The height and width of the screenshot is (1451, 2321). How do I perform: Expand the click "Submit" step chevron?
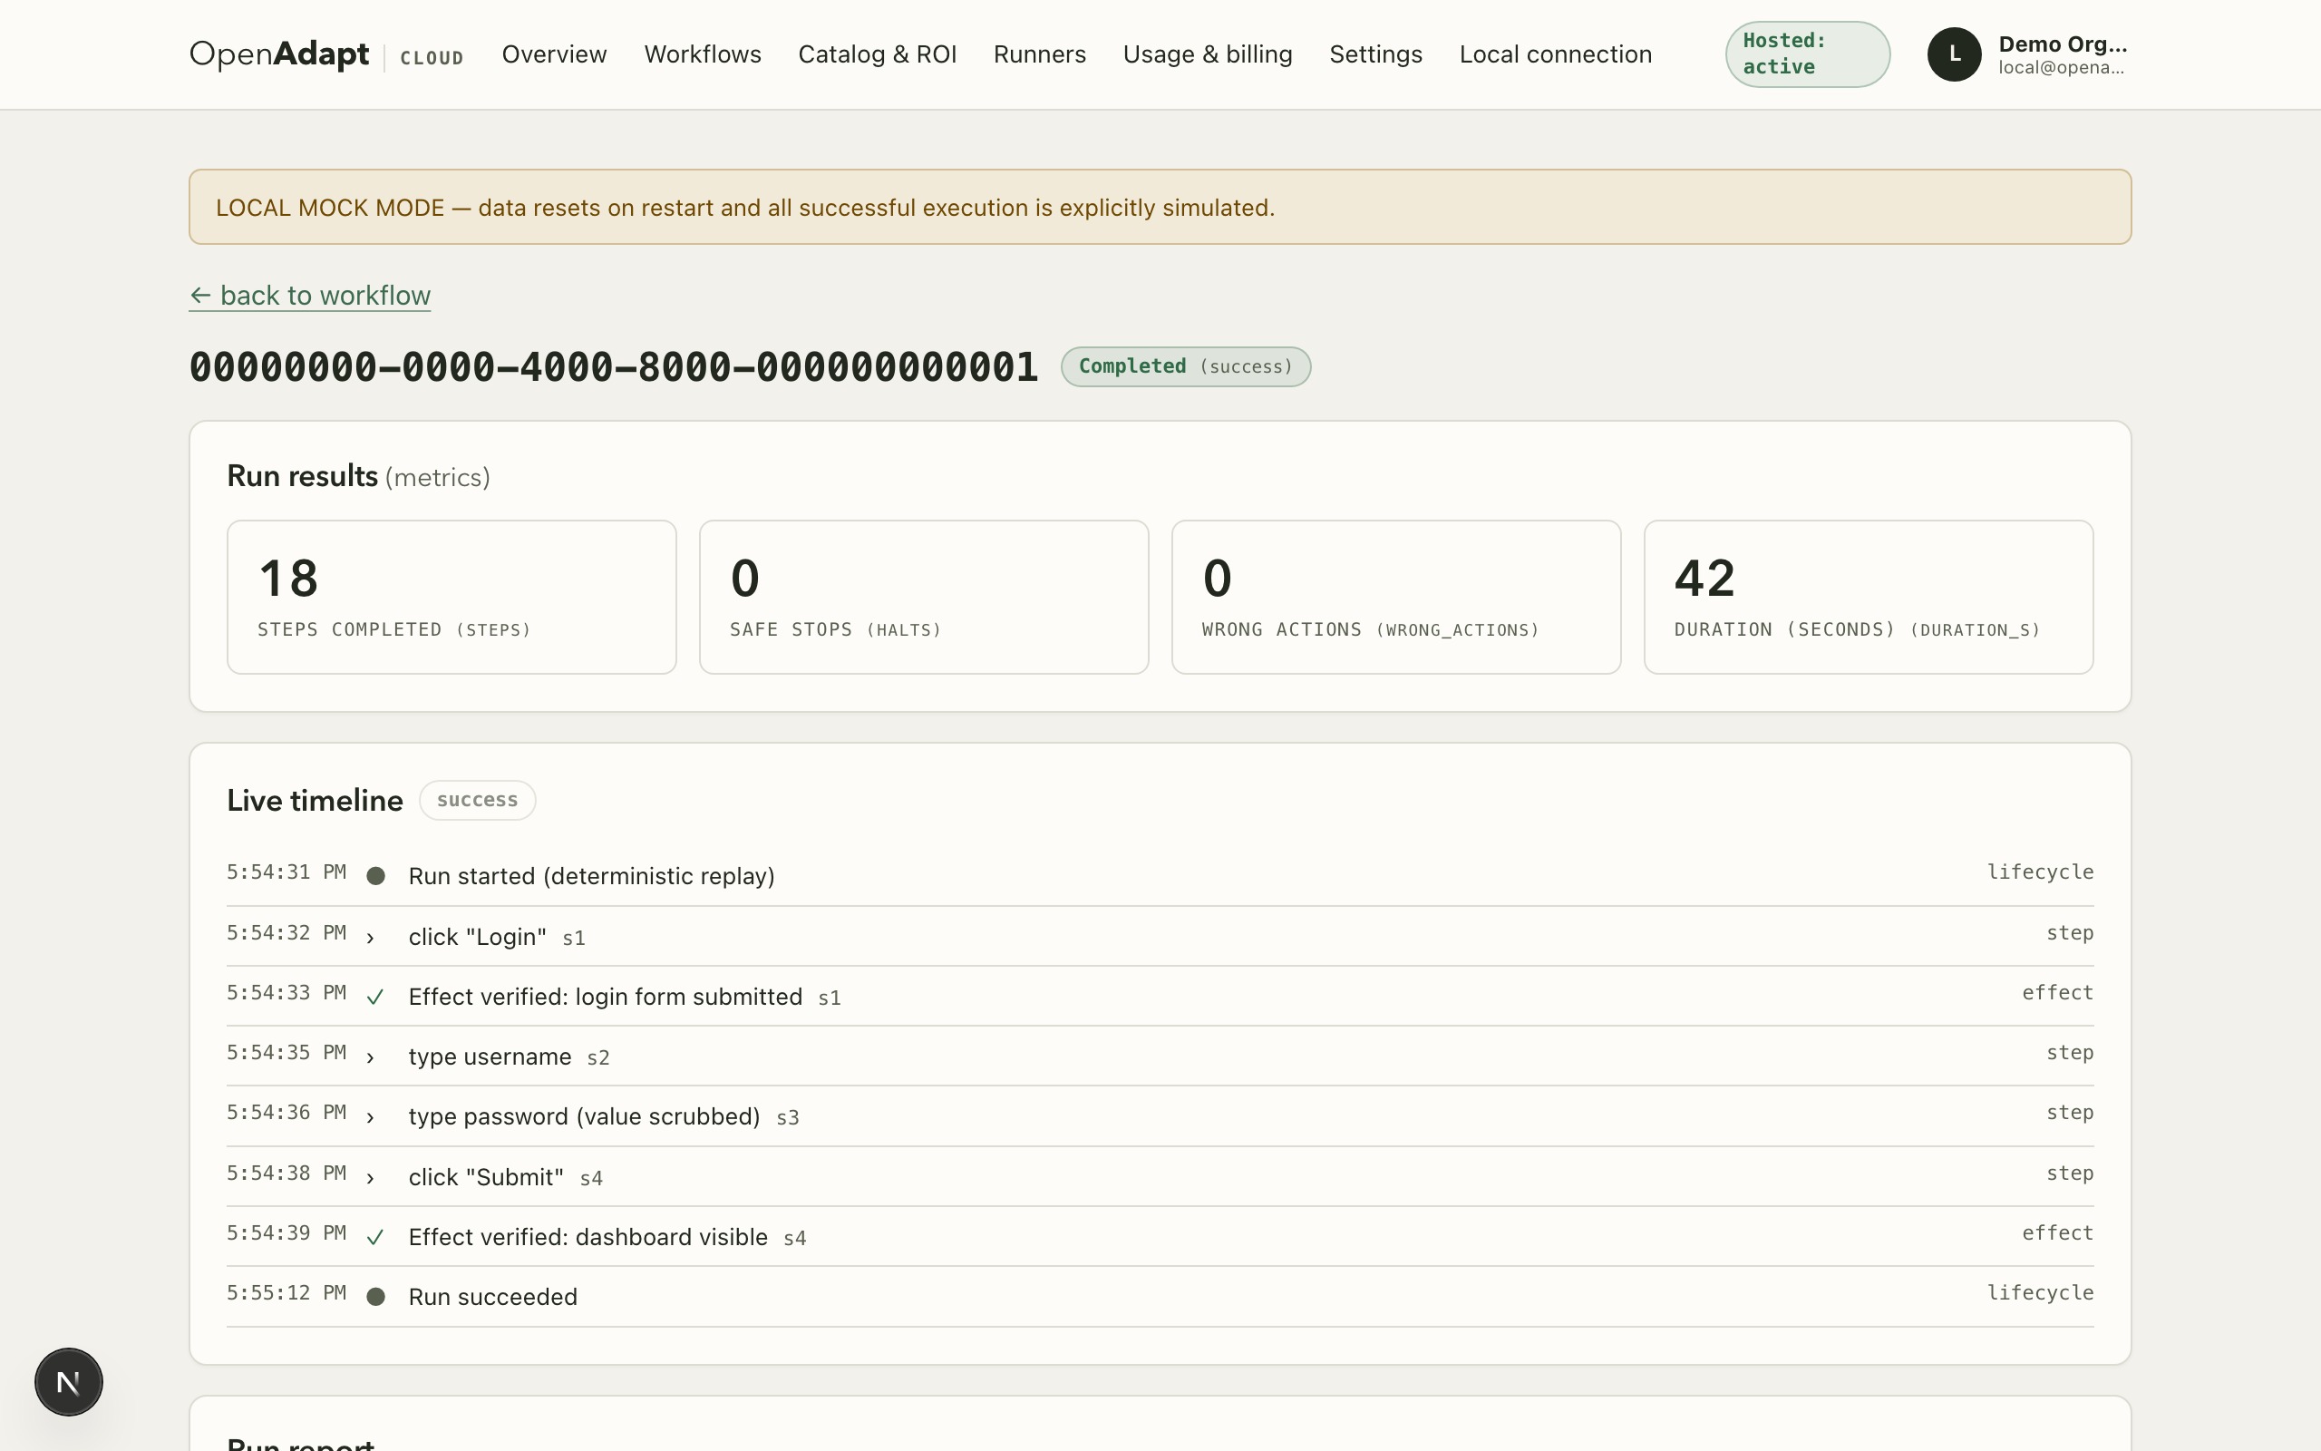point(370,1177)
